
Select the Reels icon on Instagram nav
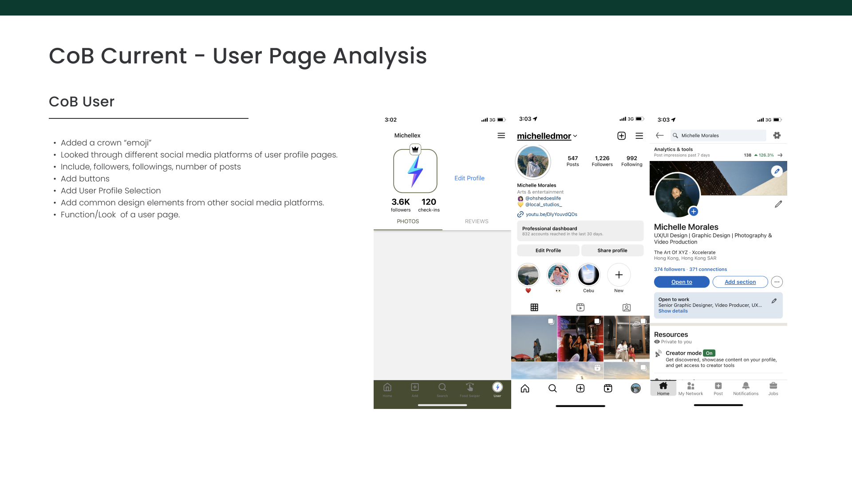tap(608, 388)
